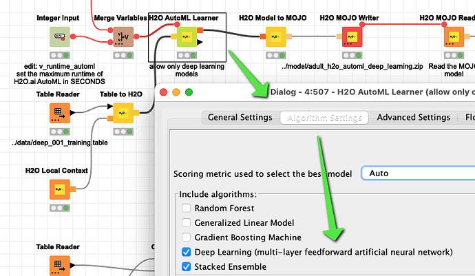475x276 pixels.
Task: Click output triangle port of top Table Reader
Action: 73,113
